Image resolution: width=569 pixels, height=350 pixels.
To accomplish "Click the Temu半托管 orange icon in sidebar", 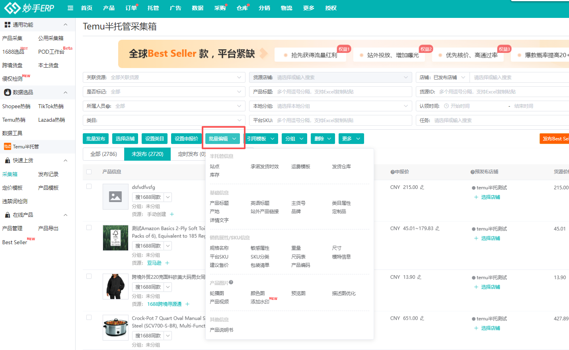I will click(8, 147).
